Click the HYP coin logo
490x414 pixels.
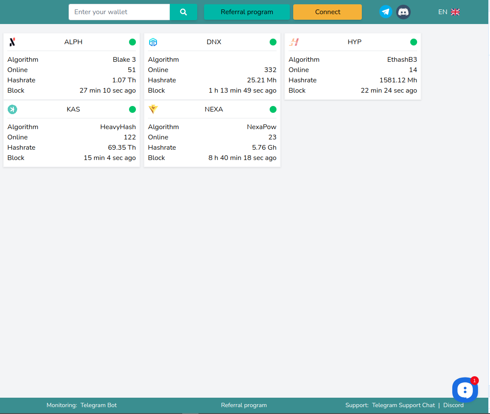(x=294, y=42)
